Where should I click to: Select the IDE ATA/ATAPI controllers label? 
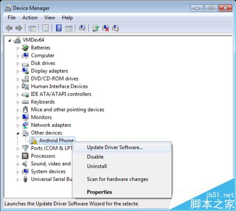click(x=61, y=94)
